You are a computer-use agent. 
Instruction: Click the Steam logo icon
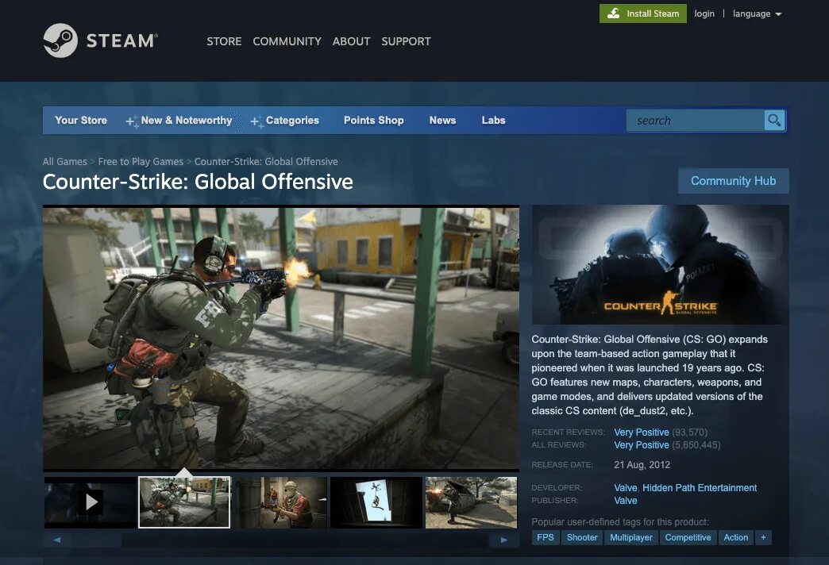click(60, 40)
